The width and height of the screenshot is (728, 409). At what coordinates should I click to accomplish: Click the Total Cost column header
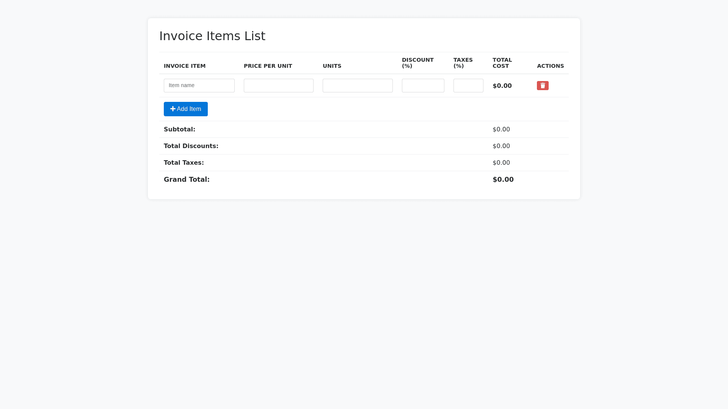coord(502,63)
